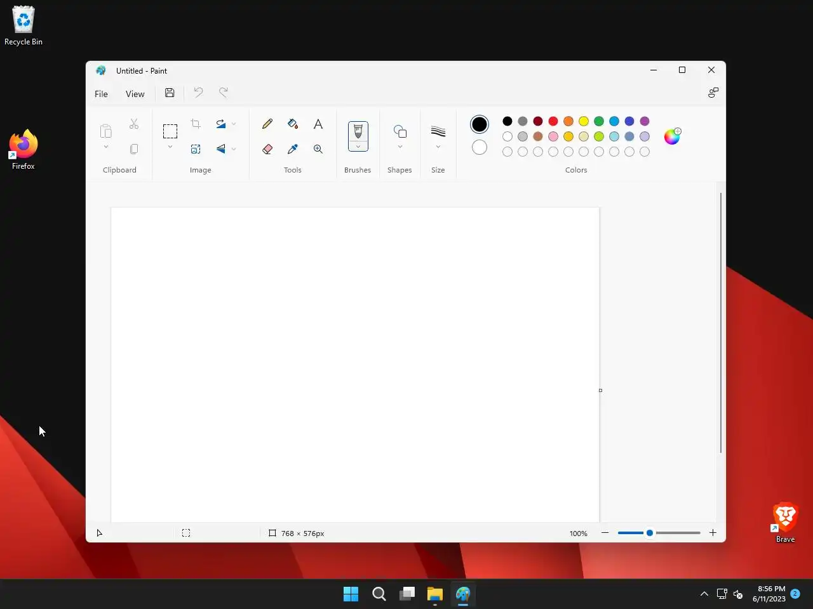Click the Rotate icon

[x=221, y=124]
